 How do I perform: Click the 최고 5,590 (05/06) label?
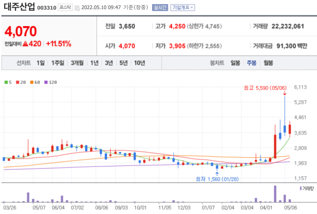tap(265, 88)
